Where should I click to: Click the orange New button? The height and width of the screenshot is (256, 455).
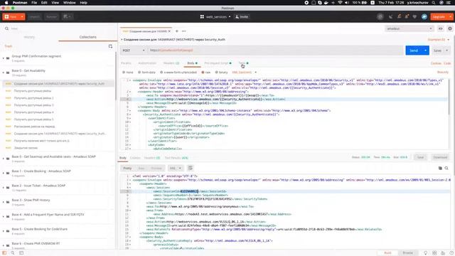(11, 17)
